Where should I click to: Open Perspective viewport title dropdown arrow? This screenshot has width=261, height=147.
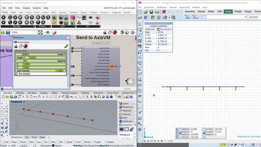(24, 102)
